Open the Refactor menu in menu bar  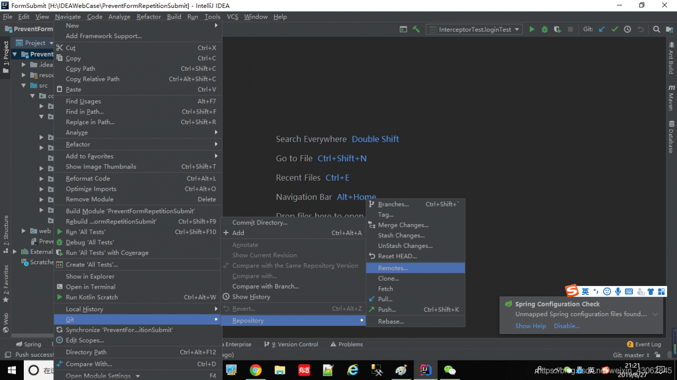point(149,16)
